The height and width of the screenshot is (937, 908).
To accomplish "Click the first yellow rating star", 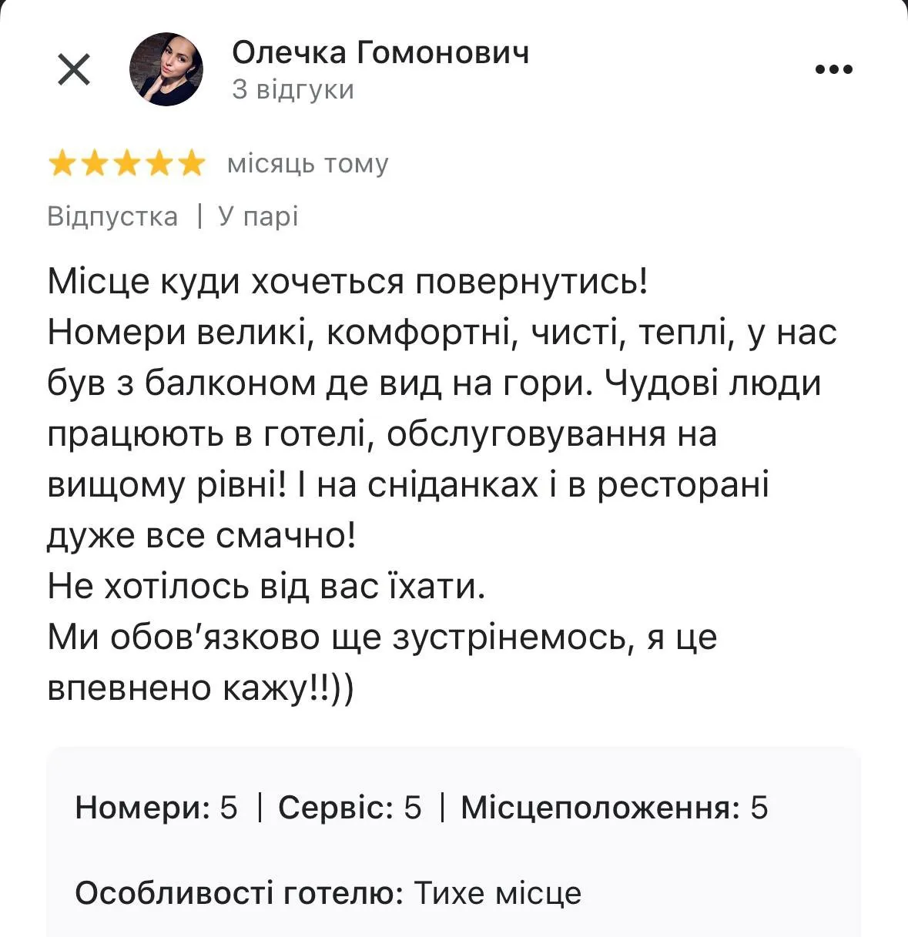I will 62,164.
